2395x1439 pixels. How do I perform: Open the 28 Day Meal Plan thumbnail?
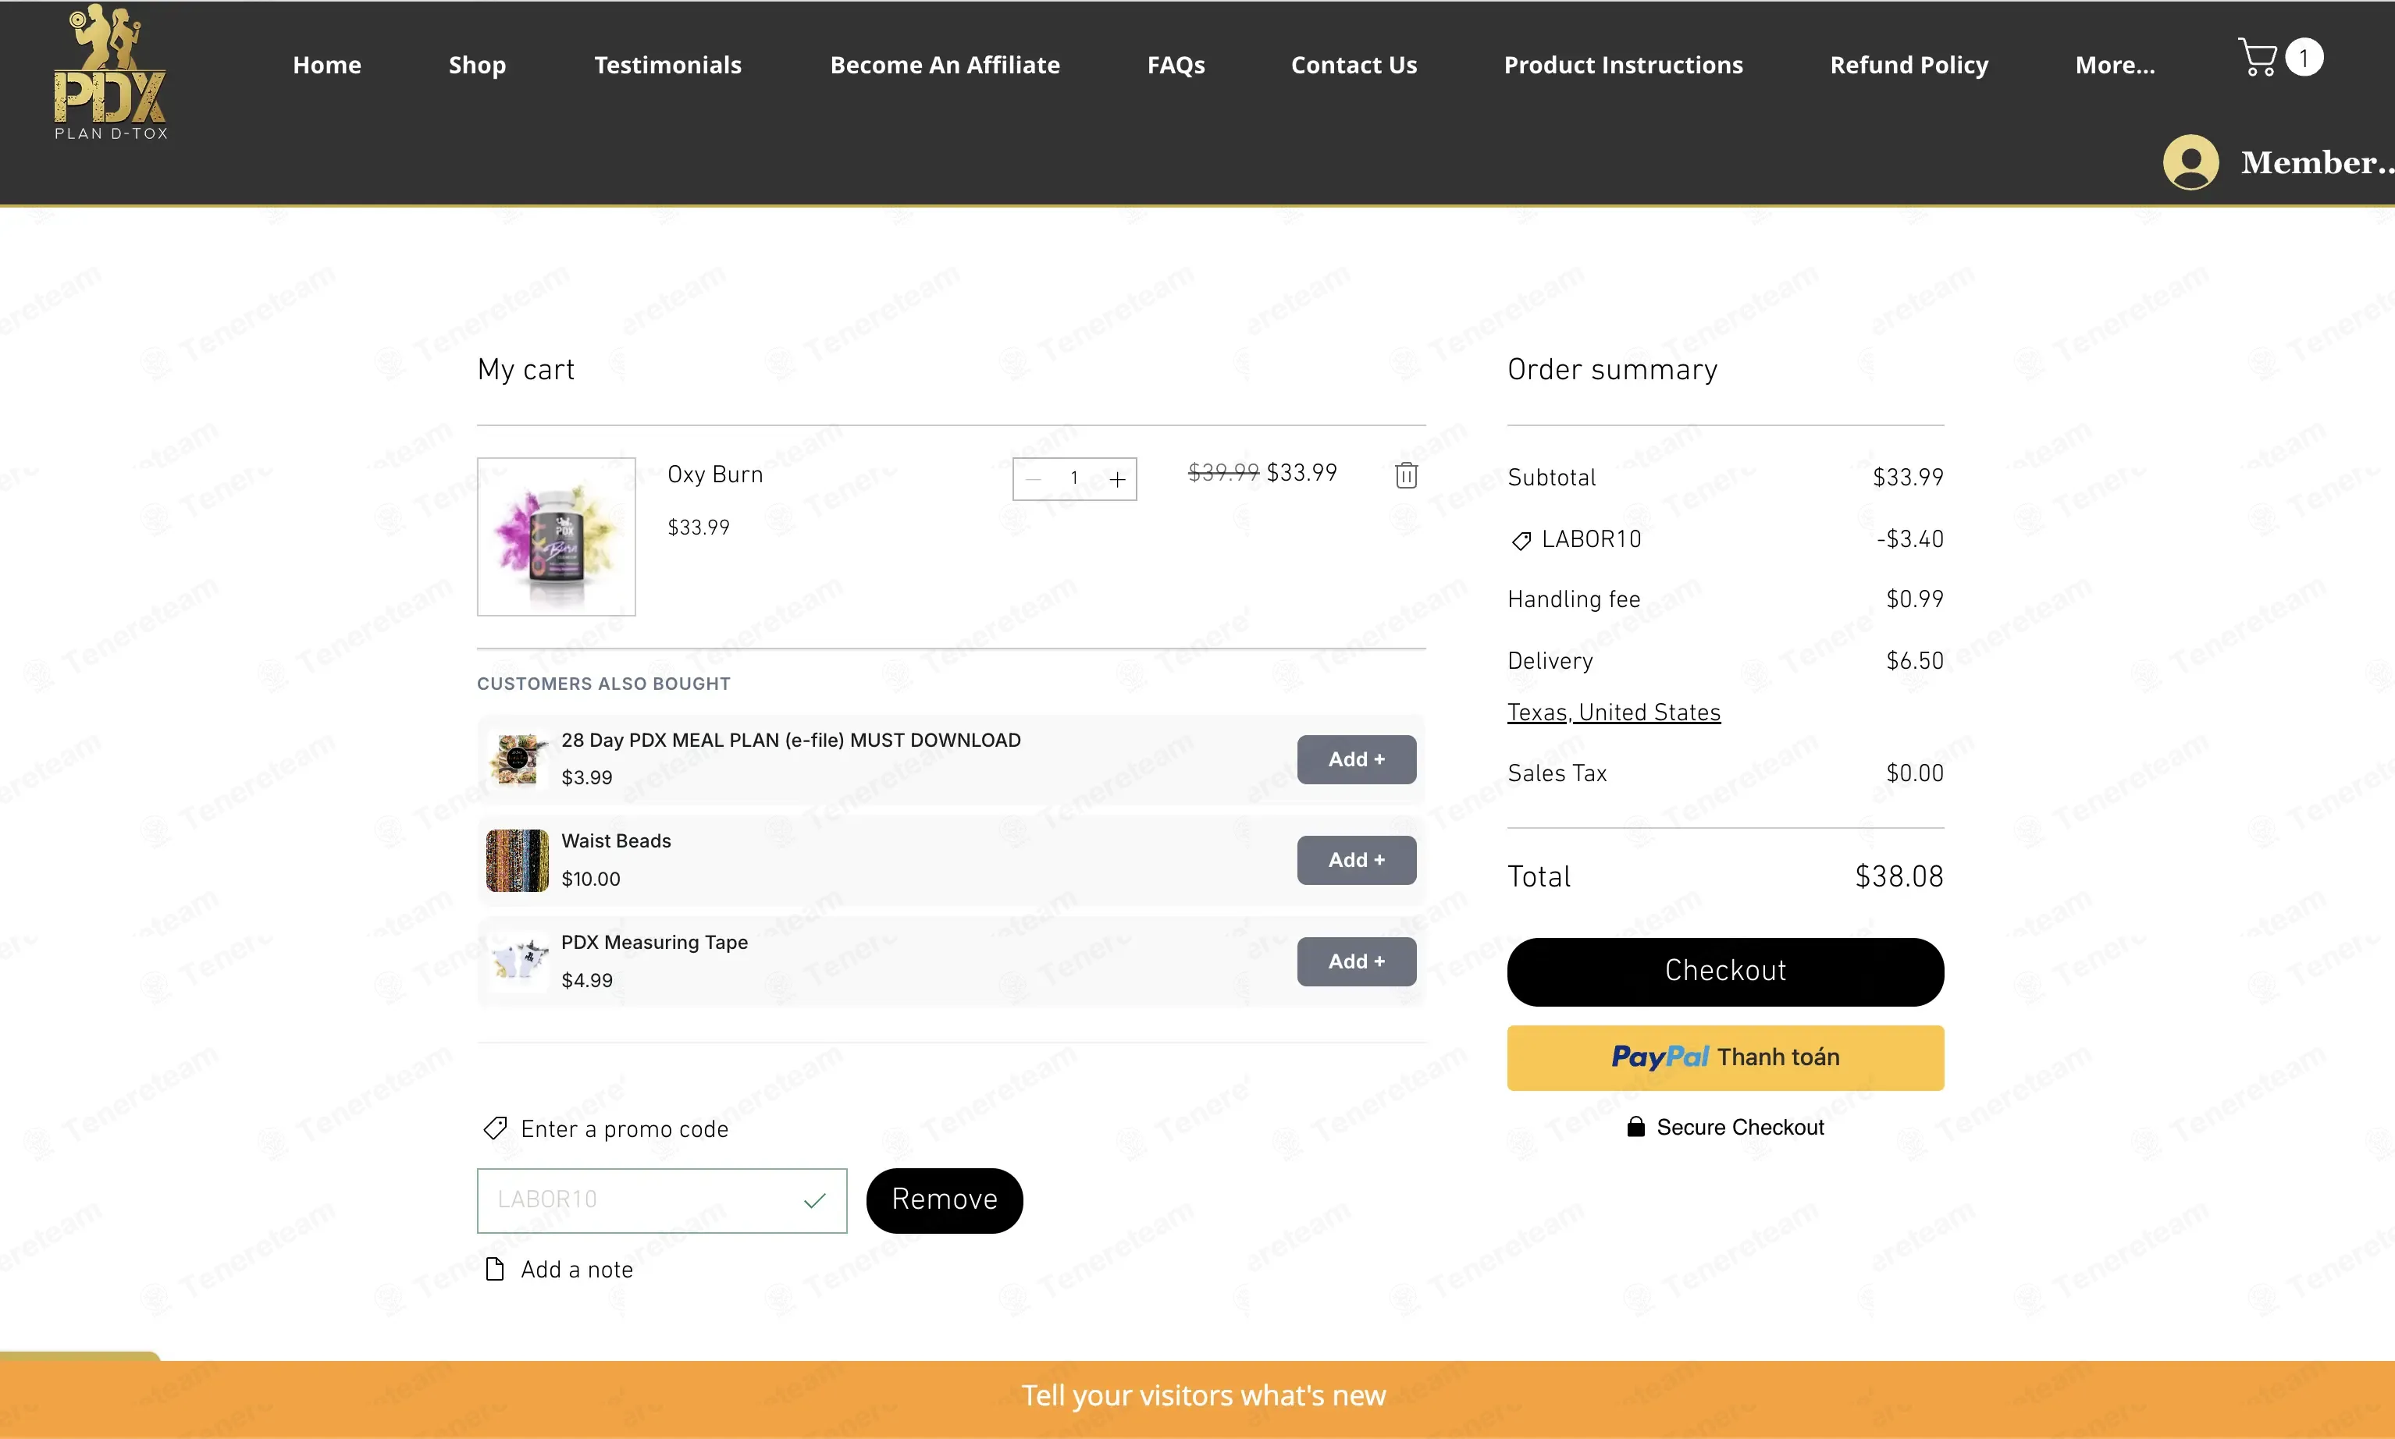coord(517,759)
